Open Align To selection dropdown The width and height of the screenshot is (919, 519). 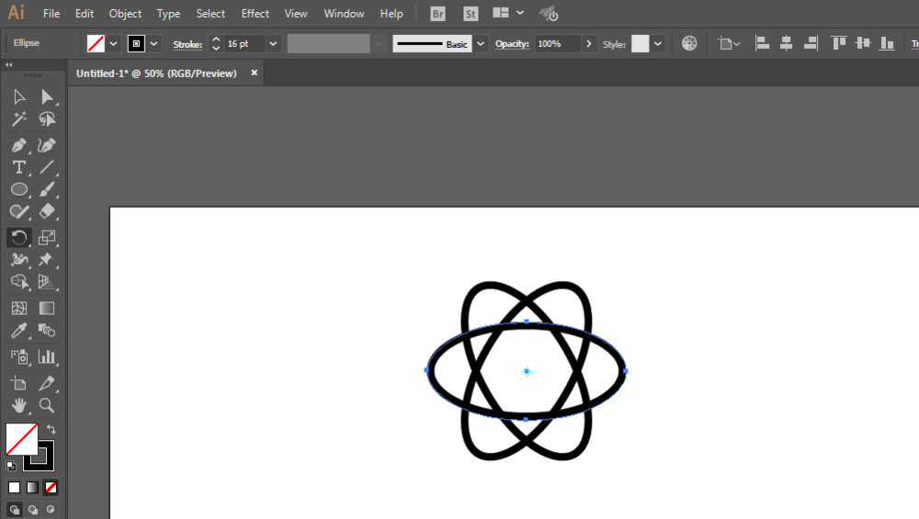729,44
